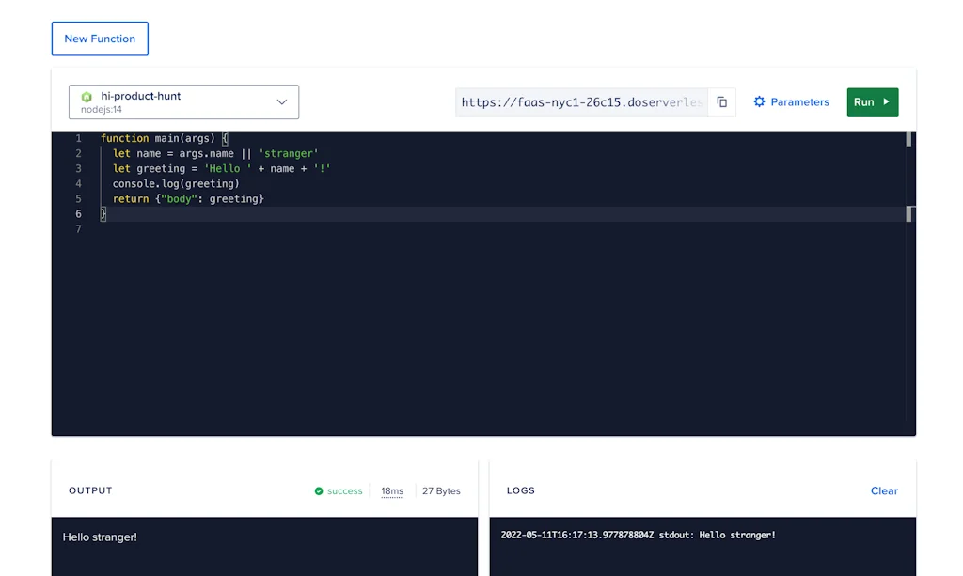Click the 27 Bytes output size label
Screen dimensions: 963x576
coord(441,490)
